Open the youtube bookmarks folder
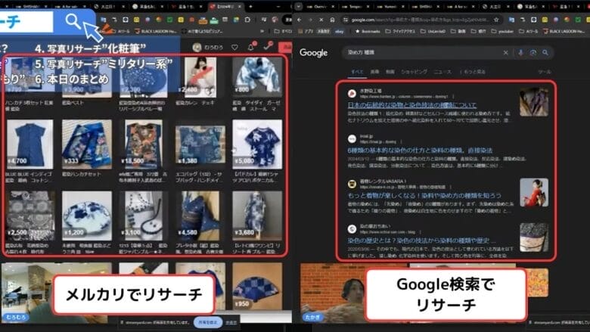590x332 pixels. tap(502, 31)
